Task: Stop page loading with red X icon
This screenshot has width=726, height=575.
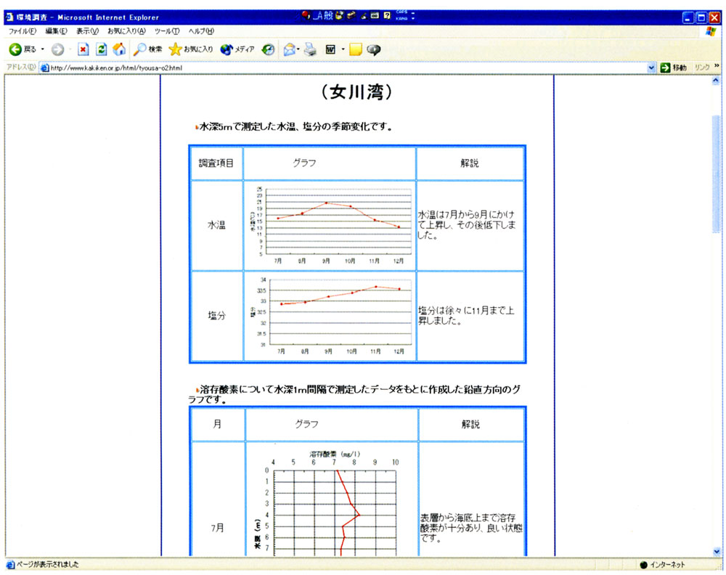Action: tap(83, 49)
